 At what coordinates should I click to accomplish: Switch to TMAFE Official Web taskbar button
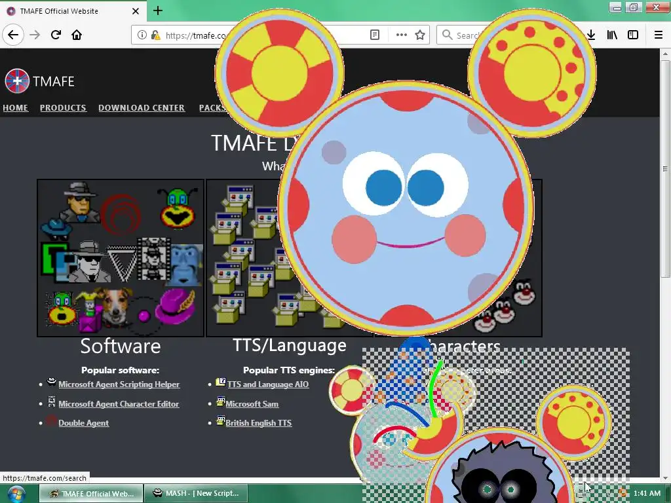[x=91, y=494]
